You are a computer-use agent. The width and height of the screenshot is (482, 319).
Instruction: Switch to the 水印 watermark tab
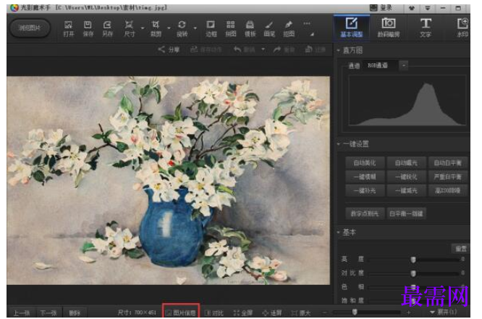click(462, 28)
